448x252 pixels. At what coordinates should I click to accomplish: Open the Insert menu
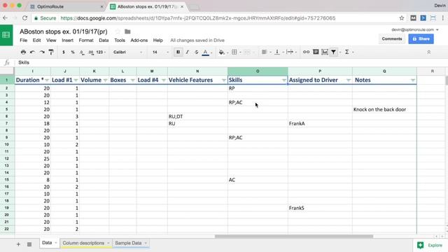coord(67,41)
